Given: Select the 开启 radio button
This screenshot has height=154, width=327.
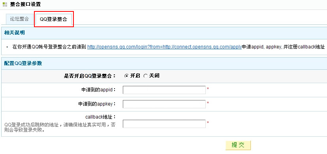Looking at the screenshot, I should [x=126, y=76].
